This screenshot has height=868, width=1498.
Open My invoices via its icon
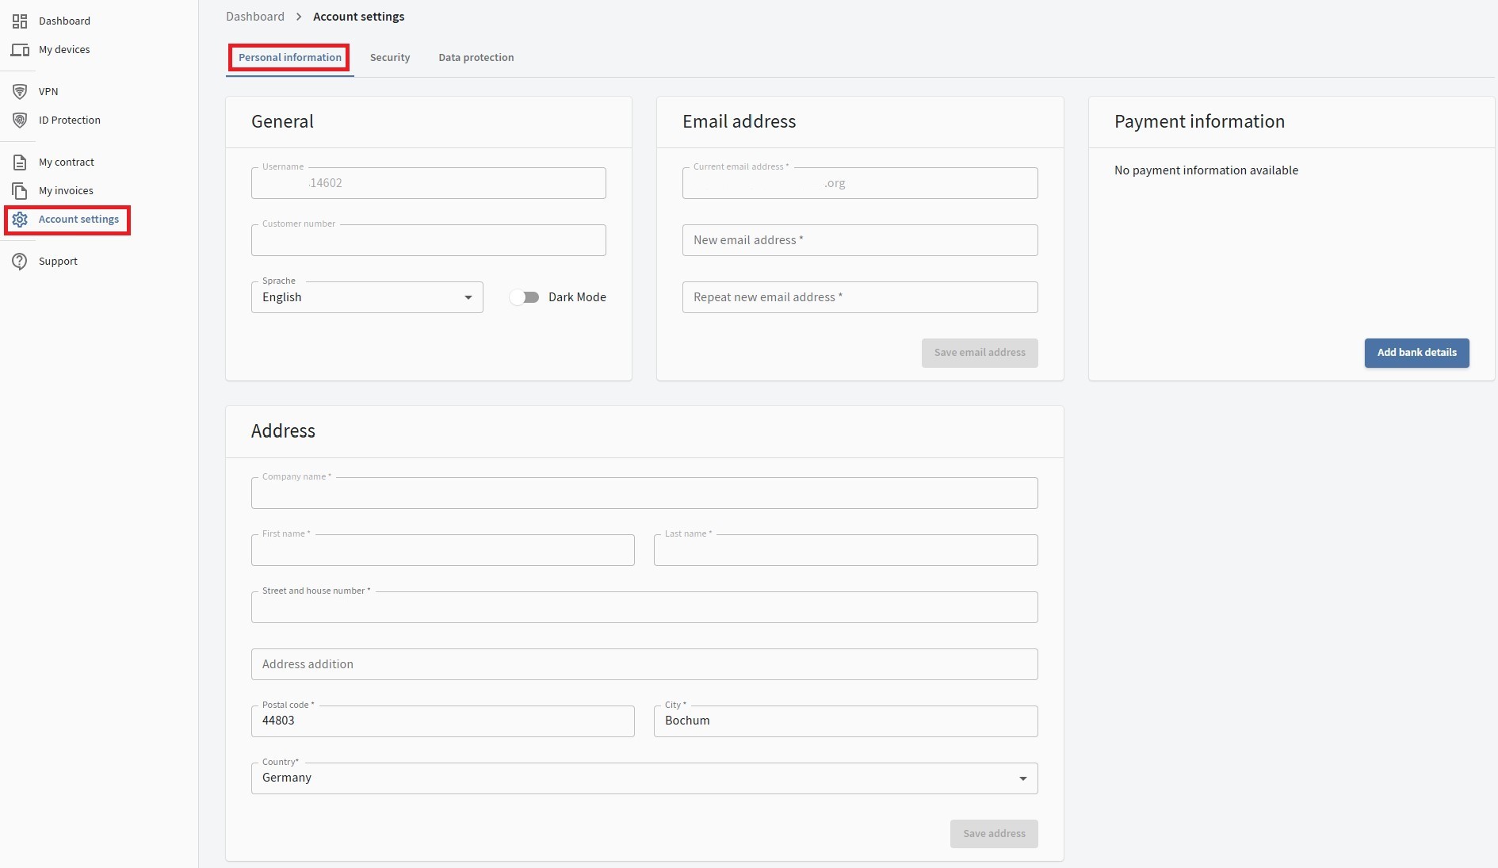coord(20,191)
